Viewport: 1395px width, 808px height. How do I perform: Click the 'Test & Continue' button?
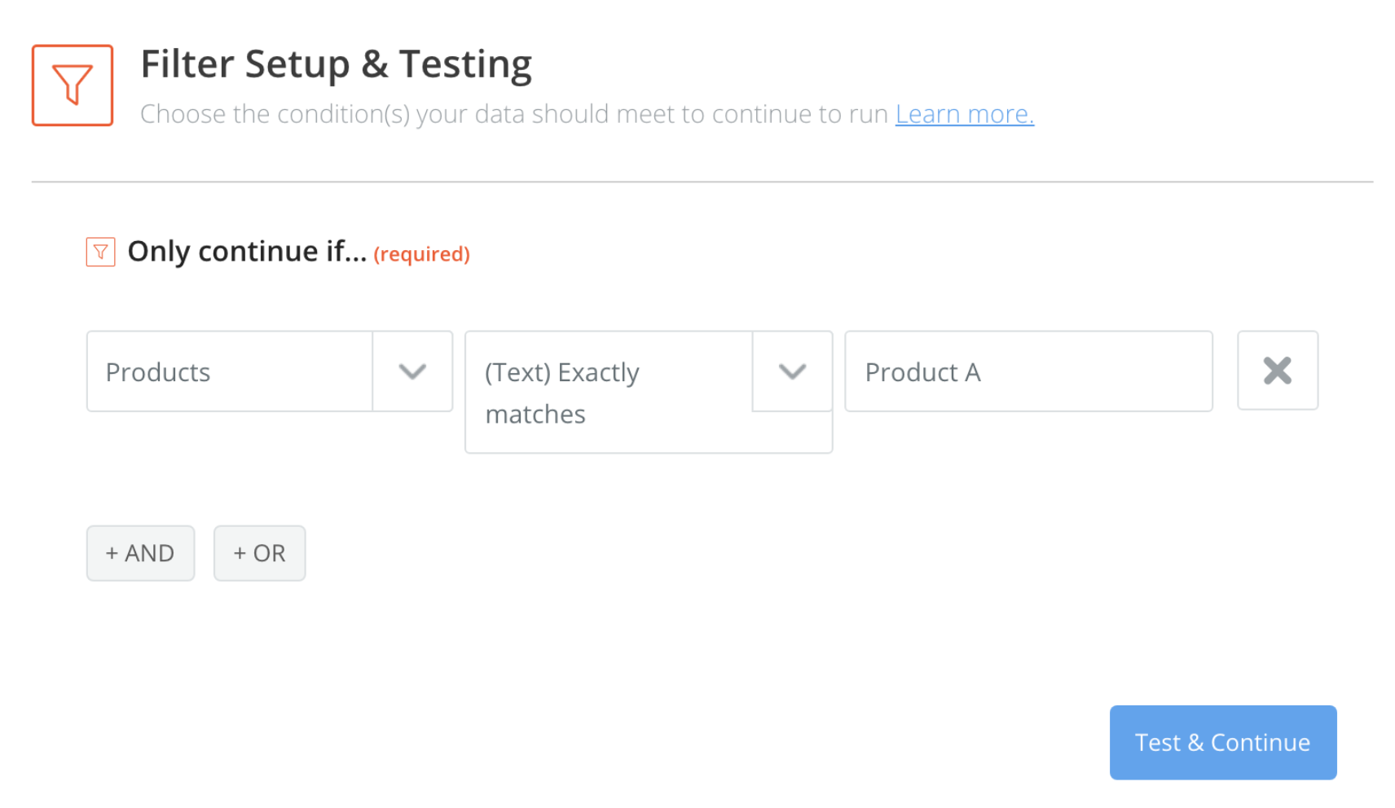tap(1223, 743)
